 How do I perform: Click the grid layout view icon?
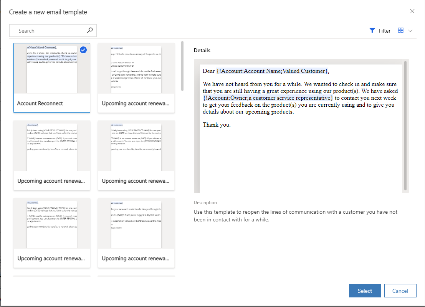(400, 30)
